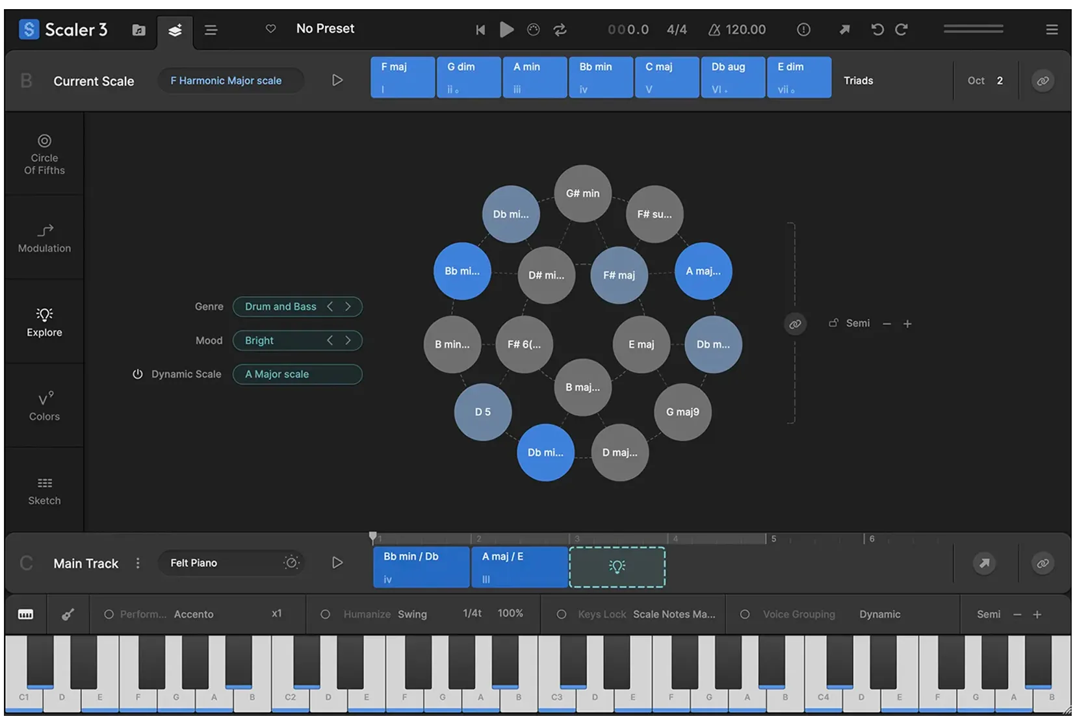1075x725 pixels.
Task: Toggle the loop icon in transport
Action: 560,30
